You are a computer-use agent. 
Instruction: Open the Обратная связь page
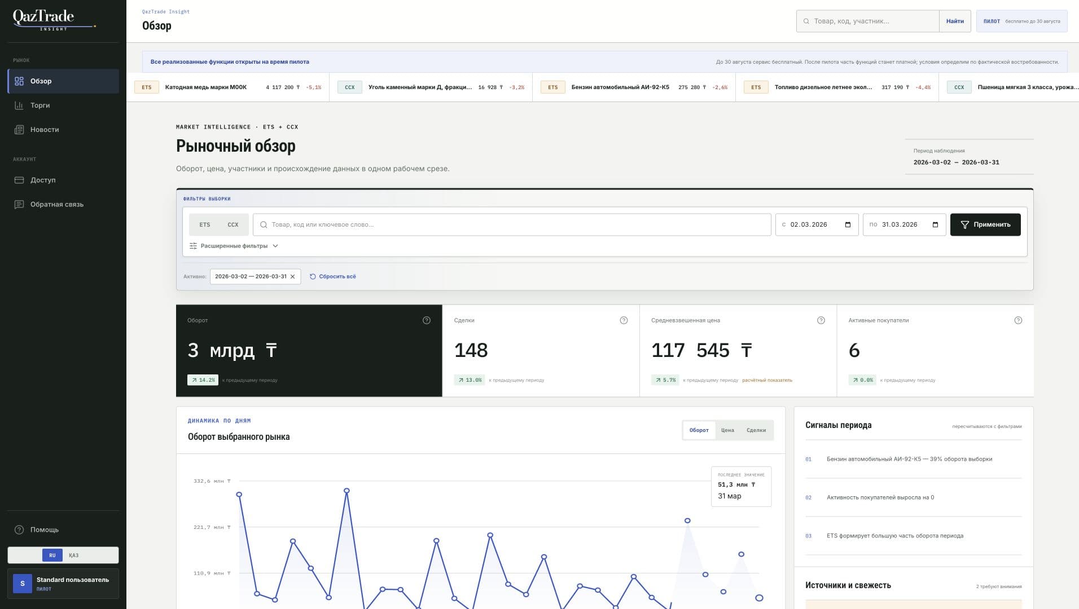click(63, 205)
